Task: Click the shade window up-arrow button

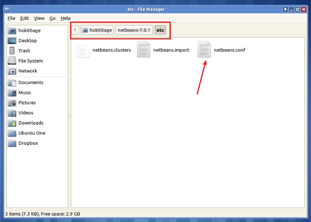Action: click(285, 9)
